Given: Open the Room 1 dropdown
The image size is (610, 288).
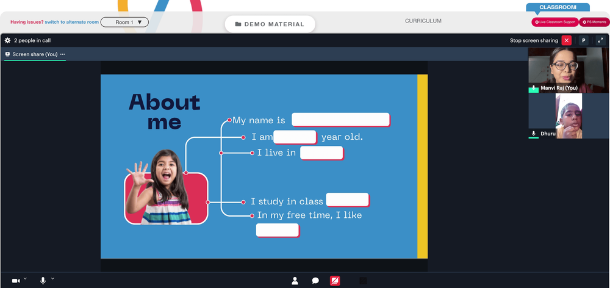Looking at the screenshot, I should [x=124, y=22].
